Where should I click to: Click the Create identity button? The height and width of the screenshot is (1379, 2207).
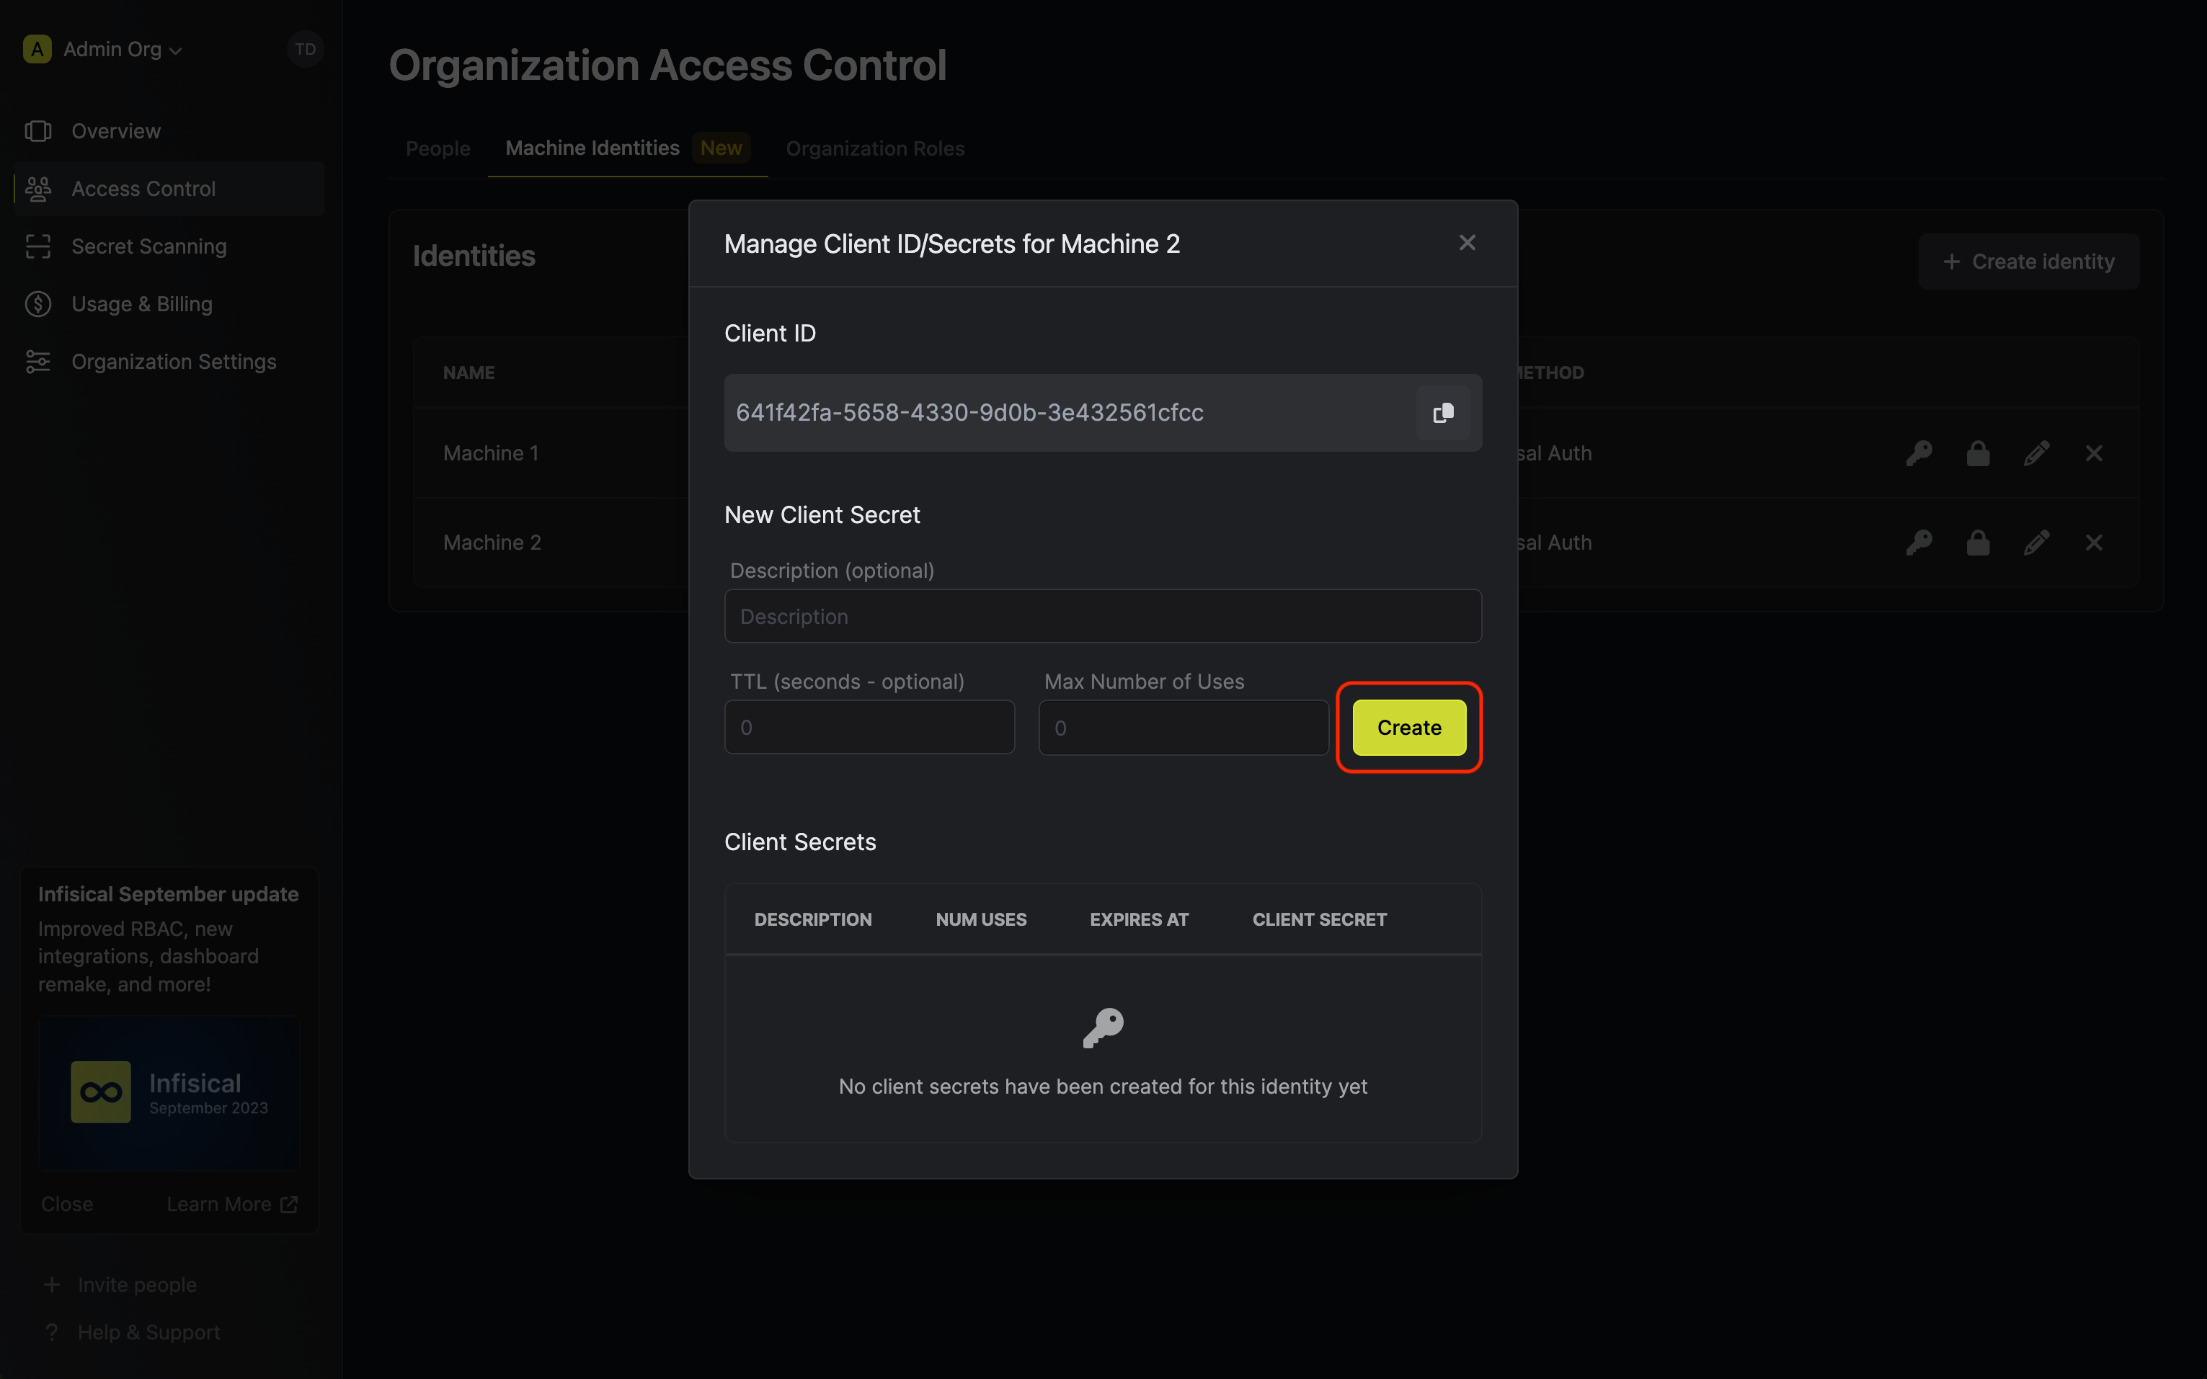tap(2028, 262)
